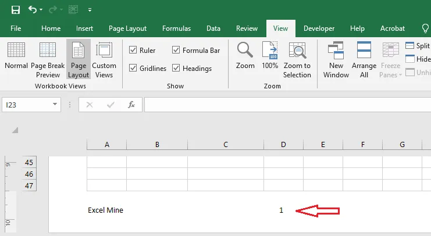Reset zoom with the 100% button
The image size is (431, 236).
(x=270, y=55)
